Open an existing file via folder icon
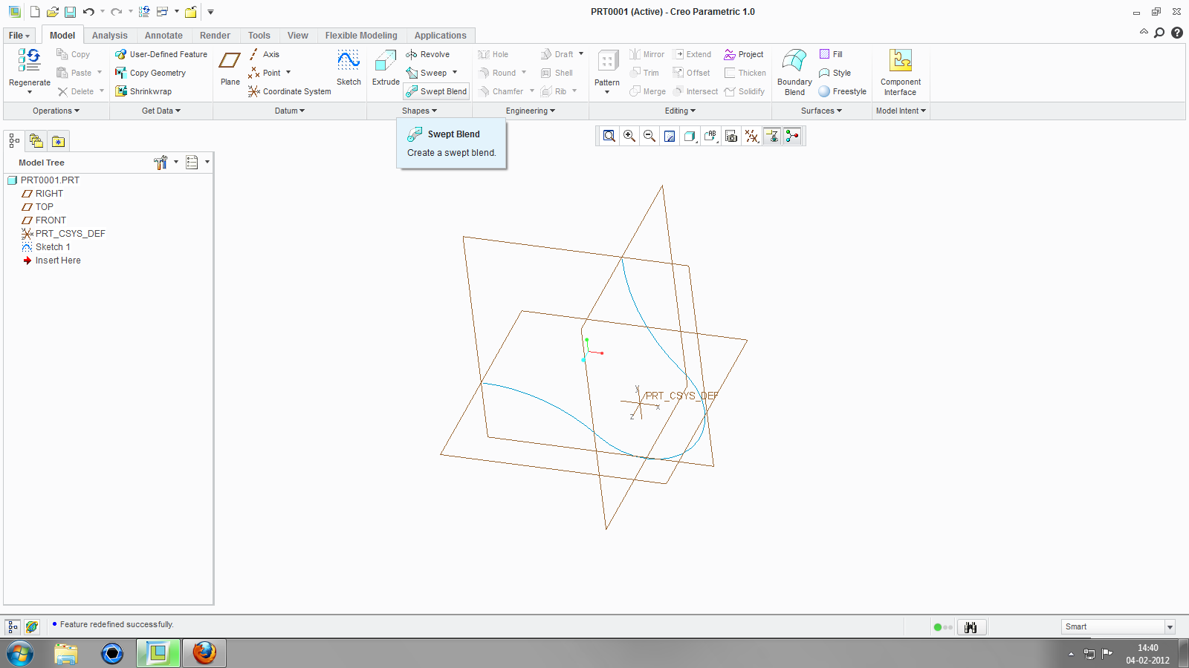The image size is (1189, 668). coord(53,12)
